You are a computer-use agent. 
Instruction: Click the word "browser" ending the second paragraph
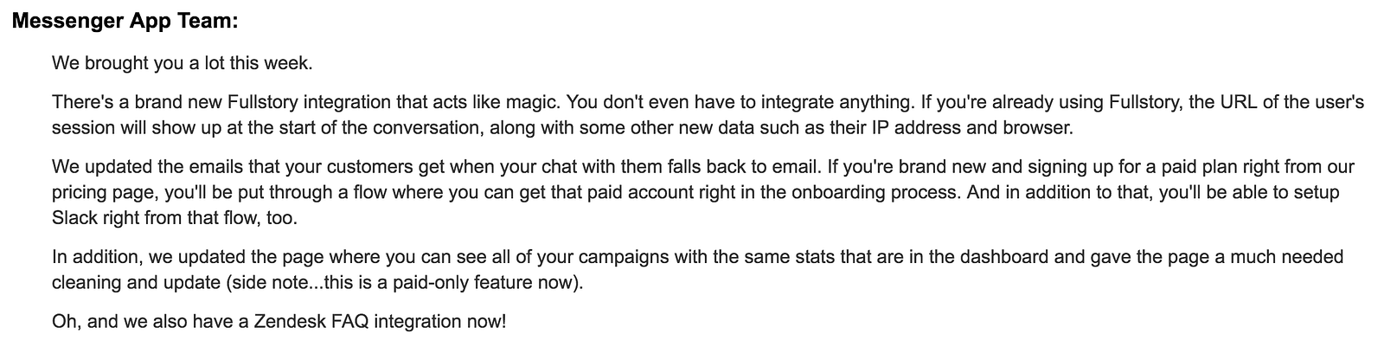coord(1042,128)
